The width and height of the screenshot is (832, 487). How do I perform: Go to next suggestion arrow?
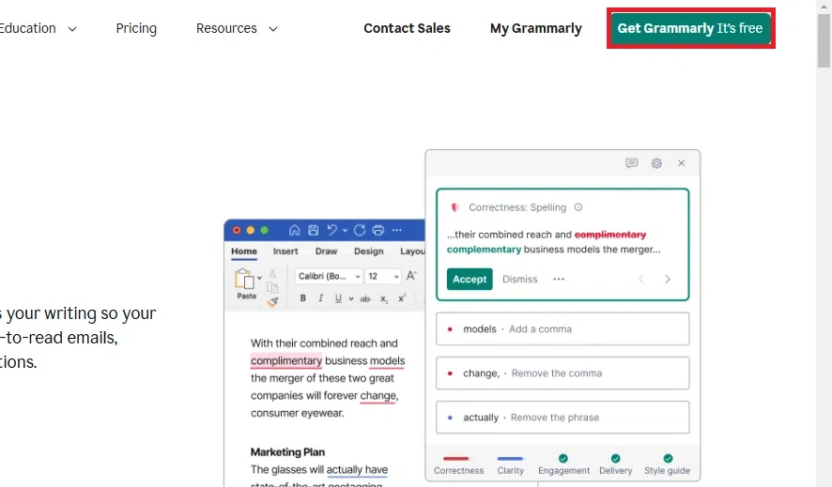[x=668, y=280]
